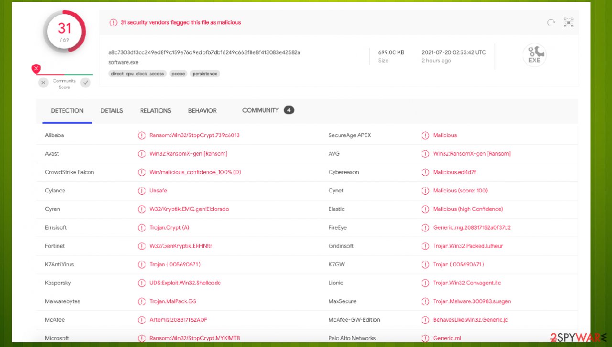Click CrowdStrike's 'Win/malicious_confidence_100% (D)' result
Screen dimensions: 612x347
[195, 172]
